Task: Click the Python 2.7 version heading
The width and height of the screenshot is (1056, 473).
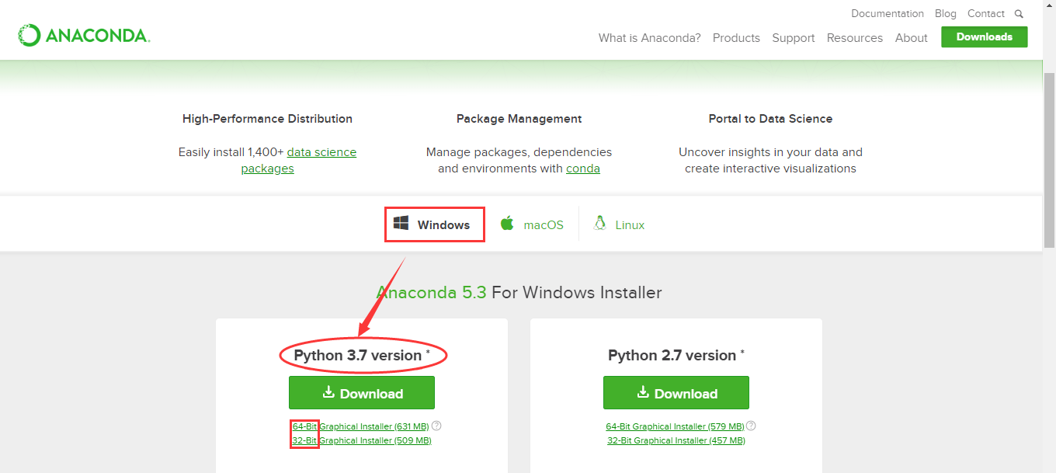Action: point(676,355)
